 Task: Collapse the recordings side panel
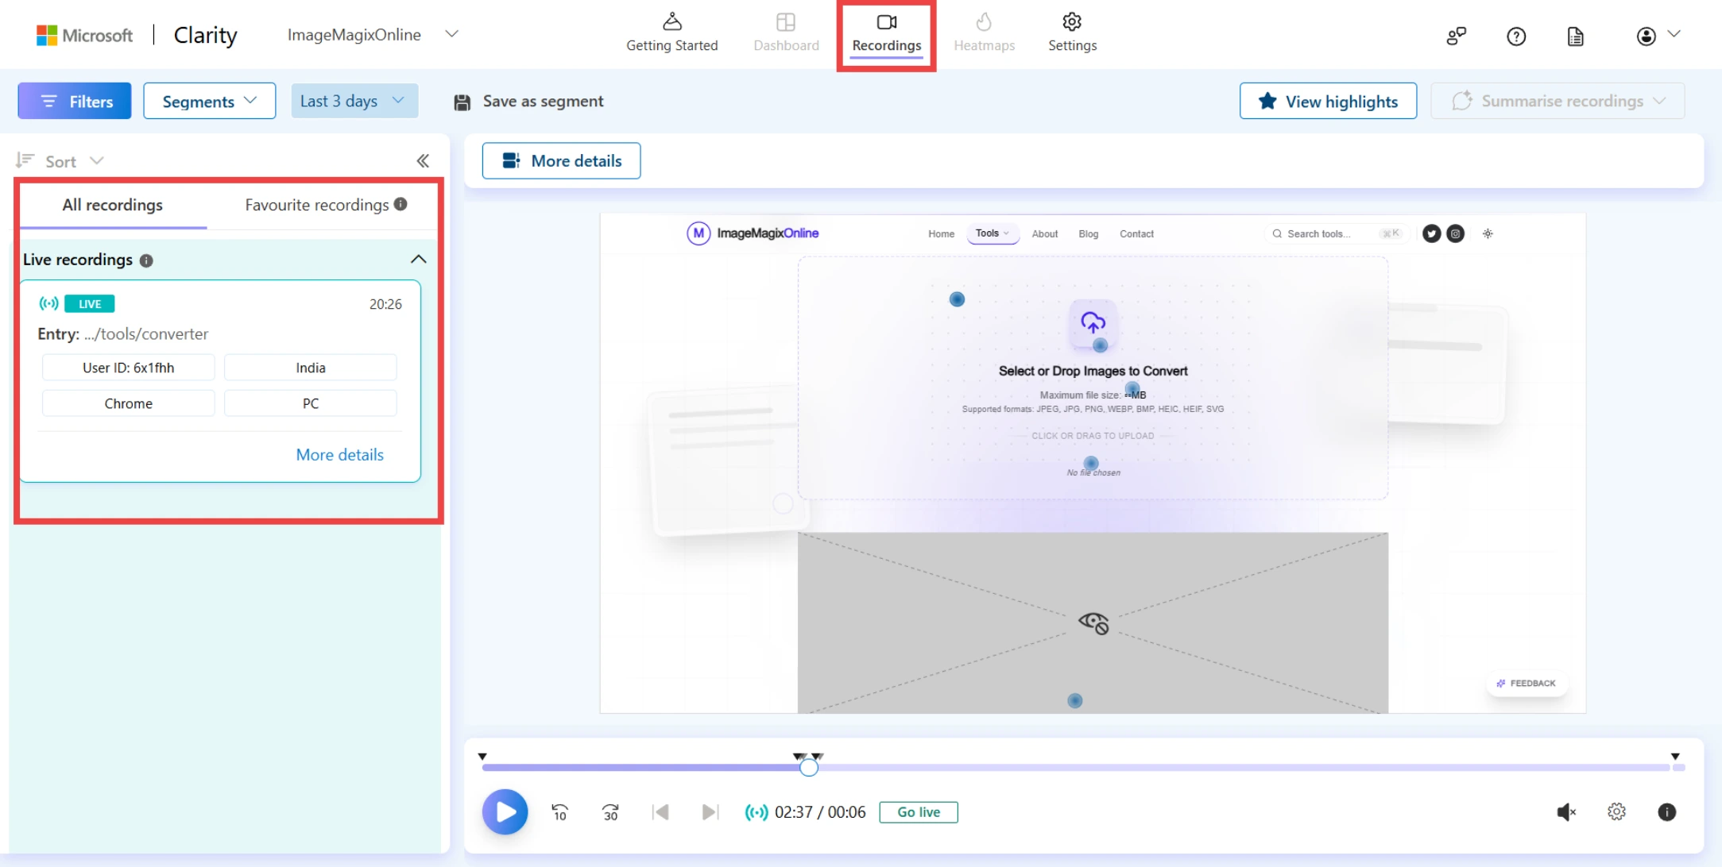click(423, 161)
